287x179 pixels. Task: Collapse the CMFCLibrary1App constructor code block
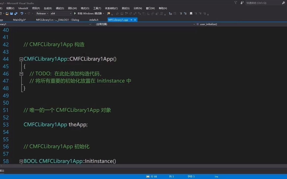(21, 59)
